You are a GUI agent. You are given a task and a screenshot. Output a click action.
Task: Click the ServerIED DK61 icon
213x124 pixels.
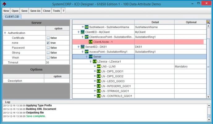pos(83,47)
